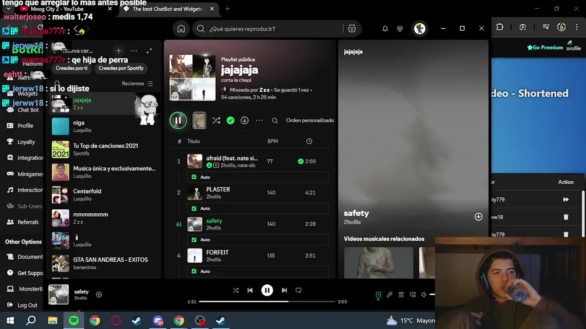This screenshot has width=586, height=329.
Task: Open Recientes sort dropdown in library
Action: (x=137, y=84)
